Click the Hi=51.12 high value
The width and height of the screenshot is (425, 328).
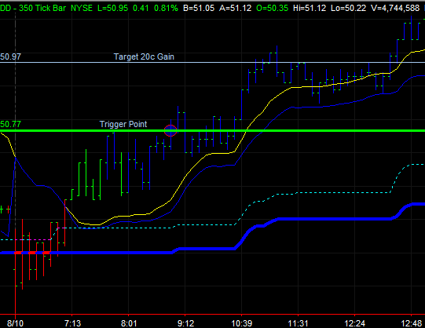pos(310,8)
